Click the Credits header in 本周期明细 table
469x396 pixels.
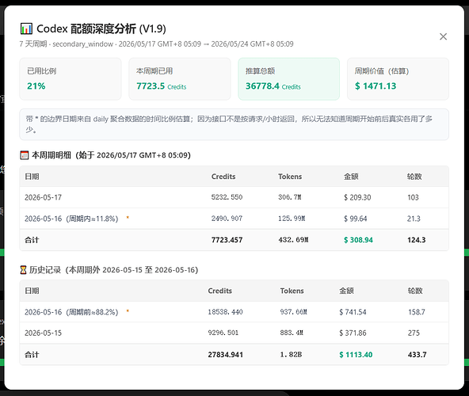[223, 177]
